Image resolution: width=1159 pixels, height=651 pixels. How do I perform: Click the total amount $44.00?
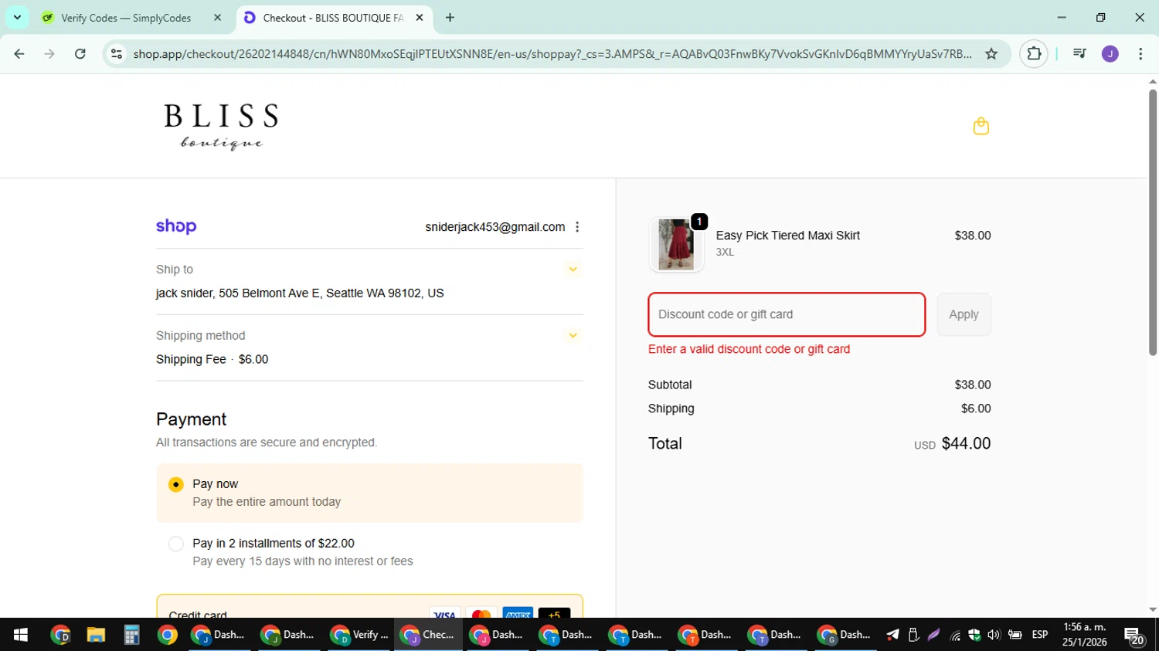tap(966, 443)
